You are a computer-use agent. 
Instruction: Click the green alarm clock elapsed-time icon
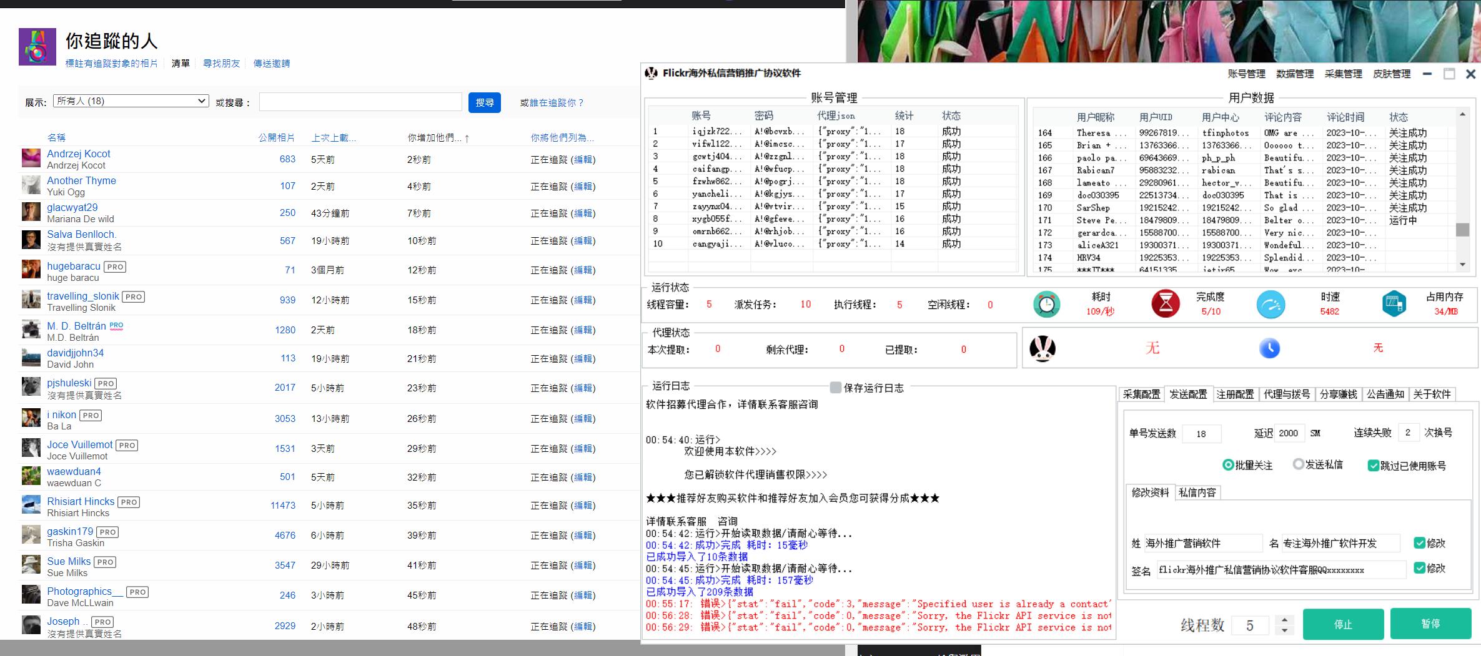[1046, 305]
